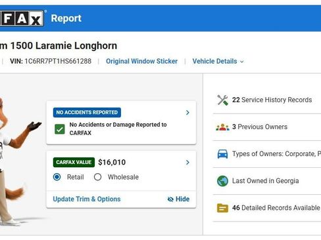321x240 pixels.
Task: Open the No Accidents Reported chevron arrow
Action: [x=187, y=113]
